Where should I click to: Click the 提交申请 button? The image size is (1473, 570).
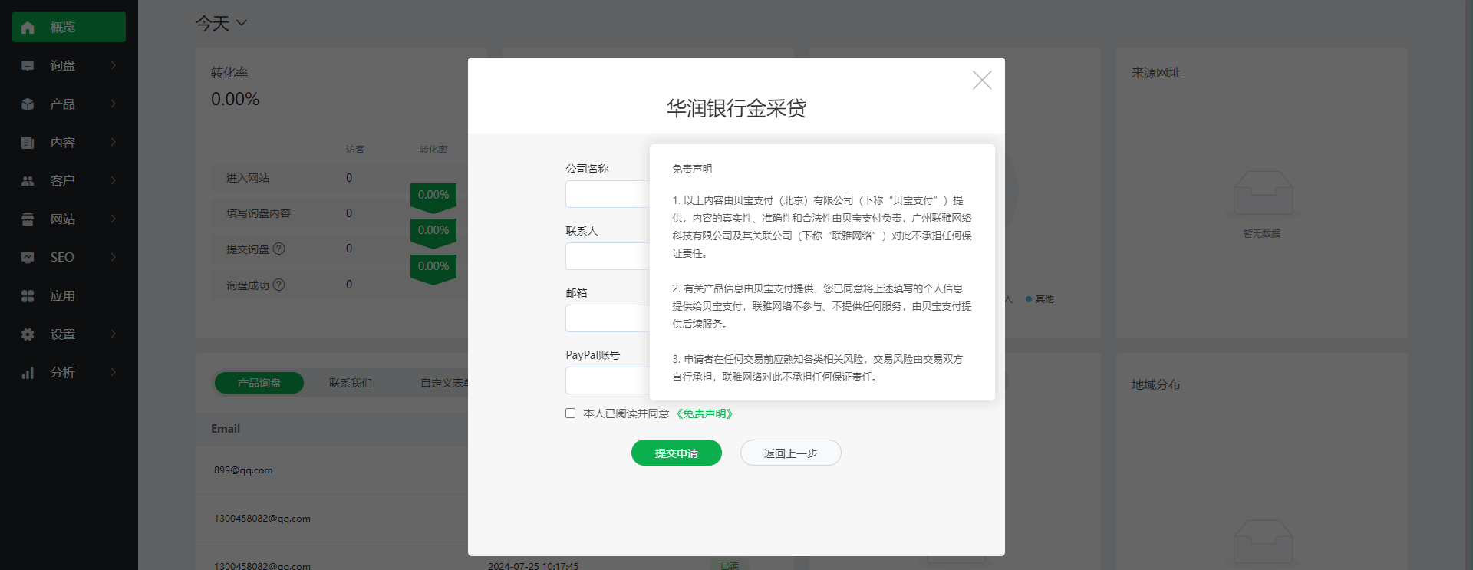(677, 453)
